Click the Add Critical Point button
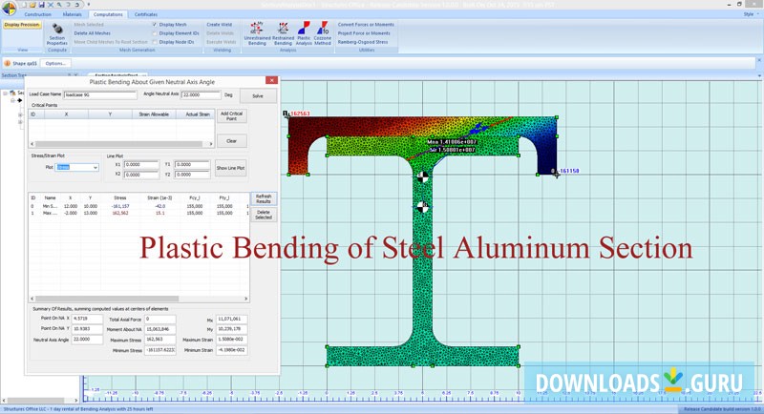The height and width of the screenshot is (414, 764). click(231, 115)
